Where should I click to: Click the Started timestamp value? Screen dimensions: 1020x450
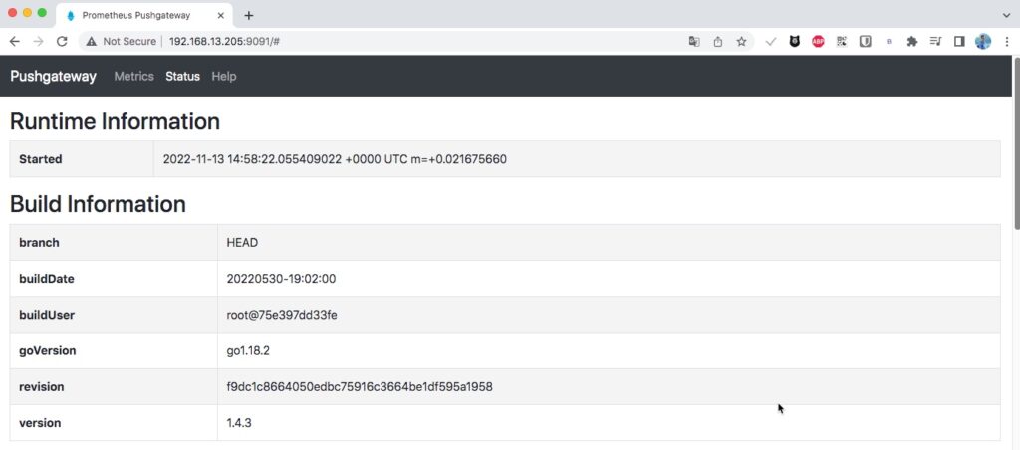335,159
